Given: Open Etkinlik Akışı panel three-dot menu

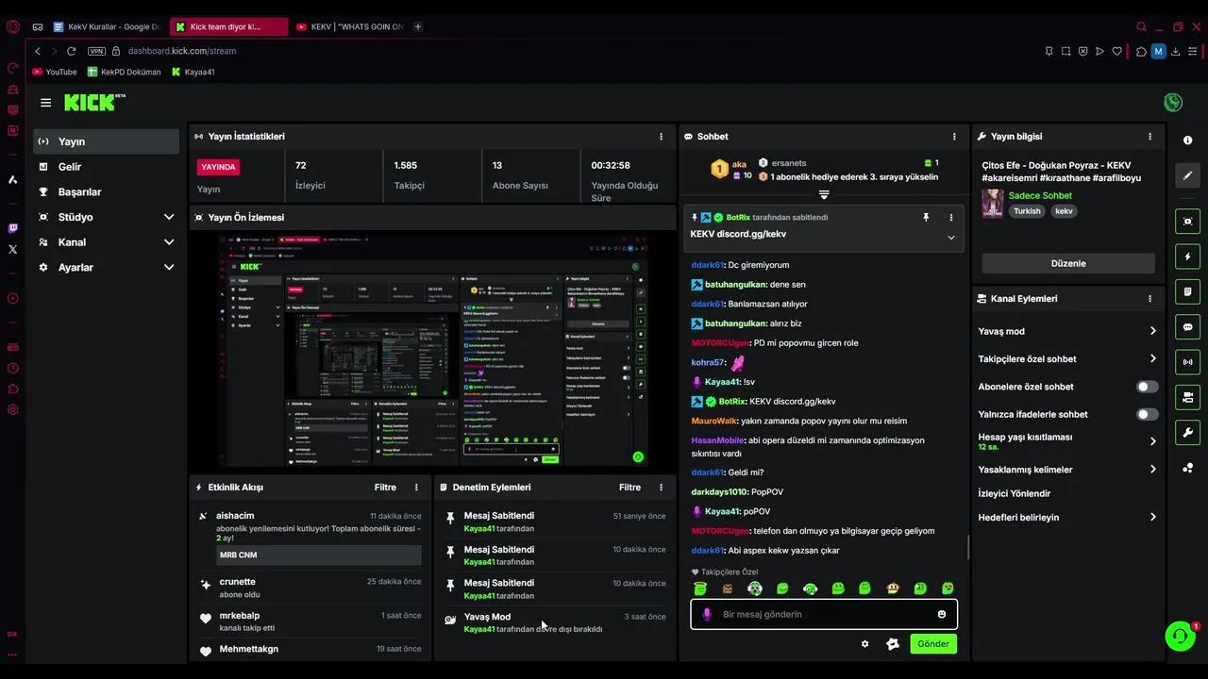Looking at the screenshot, I should pyautogui.click(x=416, y=488).
